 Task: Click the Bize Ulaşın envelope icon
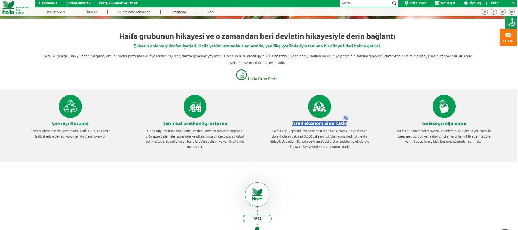[437, 3]
